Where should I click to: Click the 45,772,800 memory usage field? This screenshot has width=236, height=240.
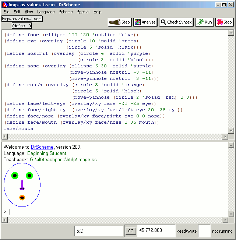coord(156,230)
